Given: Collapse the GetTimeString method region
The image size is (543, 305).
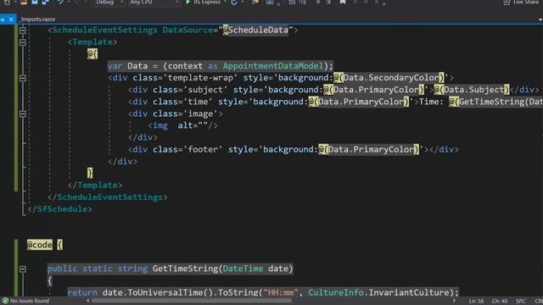Looking at the screenshot, I should pos(23,269).
